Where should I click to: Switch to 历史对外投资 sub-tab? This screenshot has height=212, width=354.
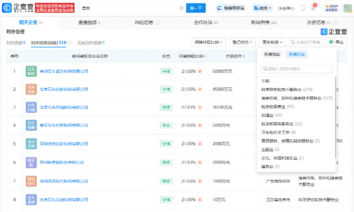click(91, 43)
